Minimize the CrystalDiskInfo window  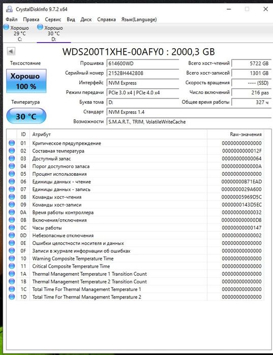[229, 9]
